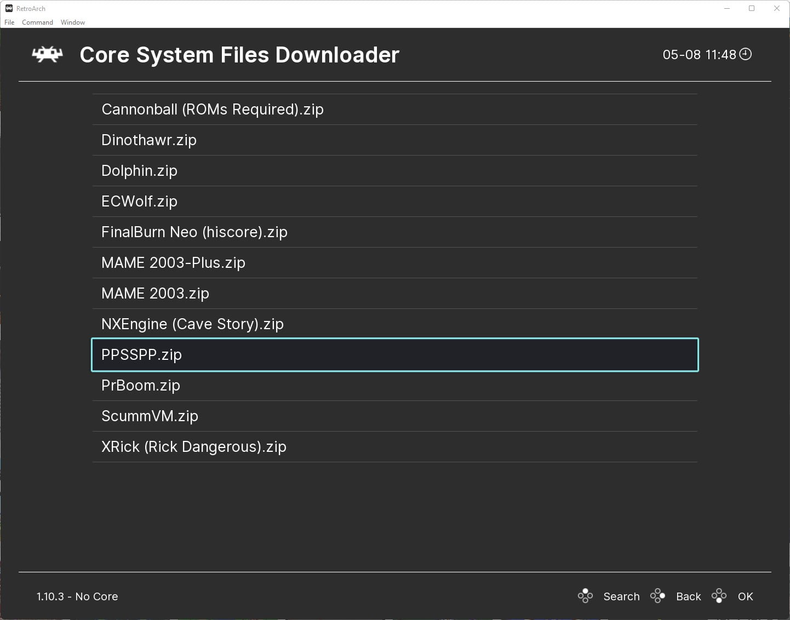790x620 pixels.
Task: Click the Search label in the footer
Action: point(621,596)
